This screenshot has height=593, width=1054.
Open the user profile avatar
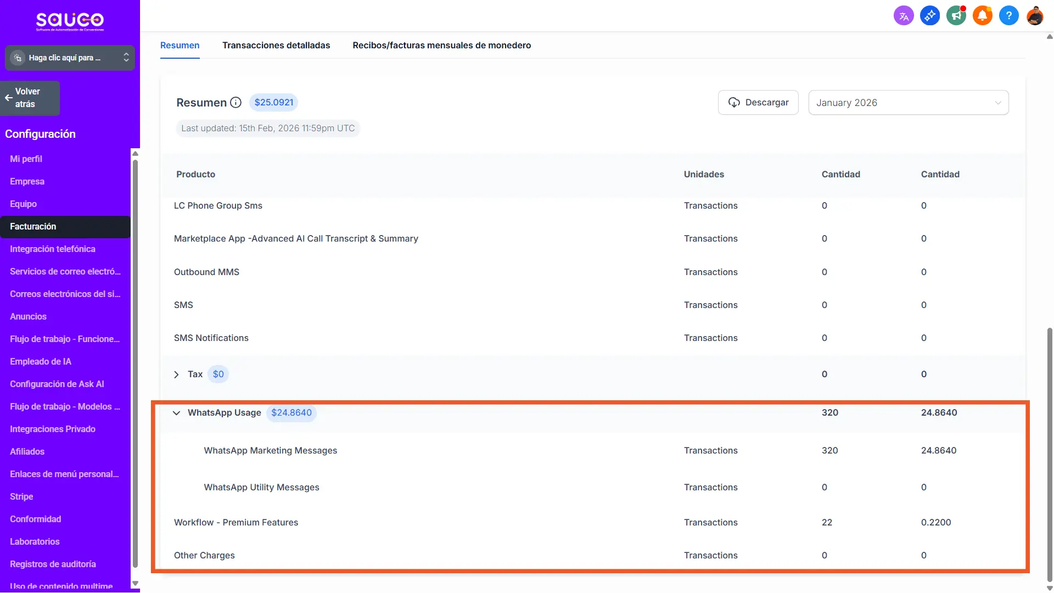(x=1035, y=16)
